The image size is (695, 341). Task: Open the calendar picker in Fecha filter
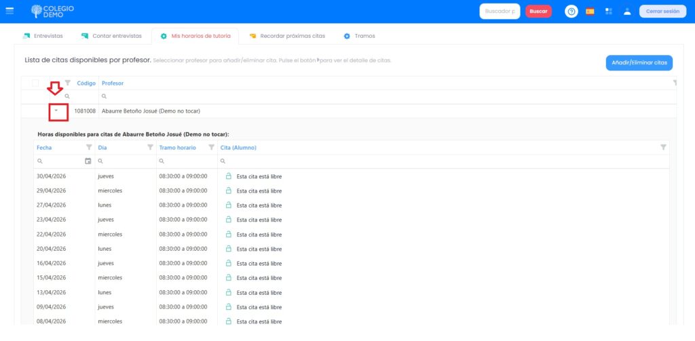pos(88,161)
